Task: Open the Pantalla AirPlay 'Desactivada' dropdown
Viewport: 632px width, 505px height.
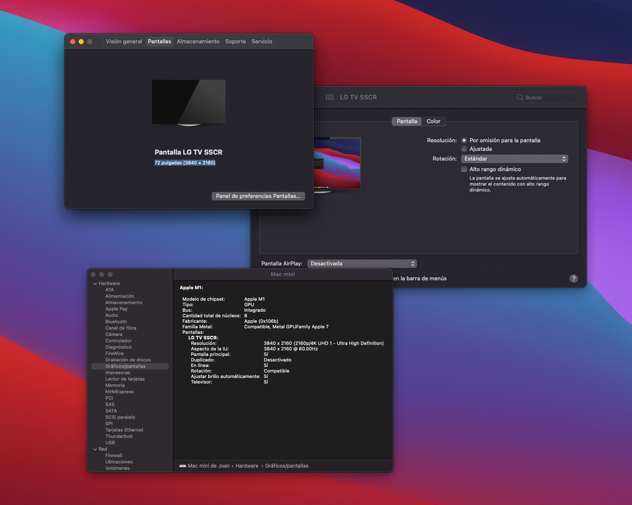Action: click(x=362, y=263)
